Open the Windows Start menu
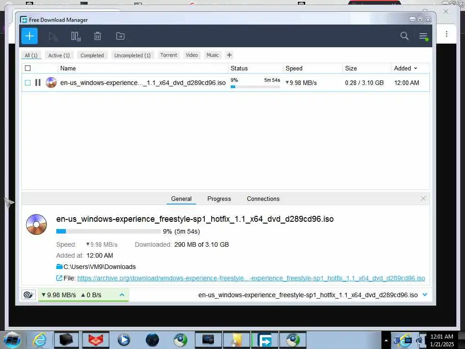 click(x=12, y=340)
